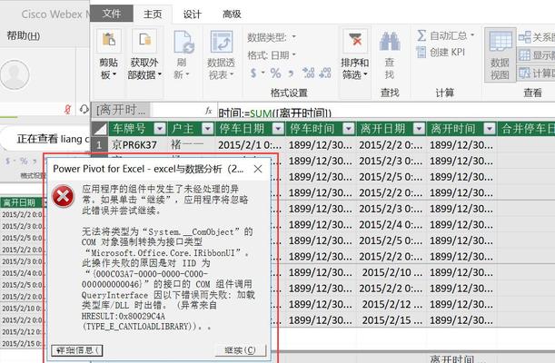Click the 排序和筛选 sort and filter icon

coord(355,40)
